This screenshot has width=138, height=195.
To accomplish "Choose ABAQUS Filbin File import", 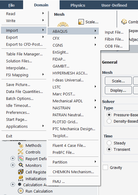I will [114, 39].
